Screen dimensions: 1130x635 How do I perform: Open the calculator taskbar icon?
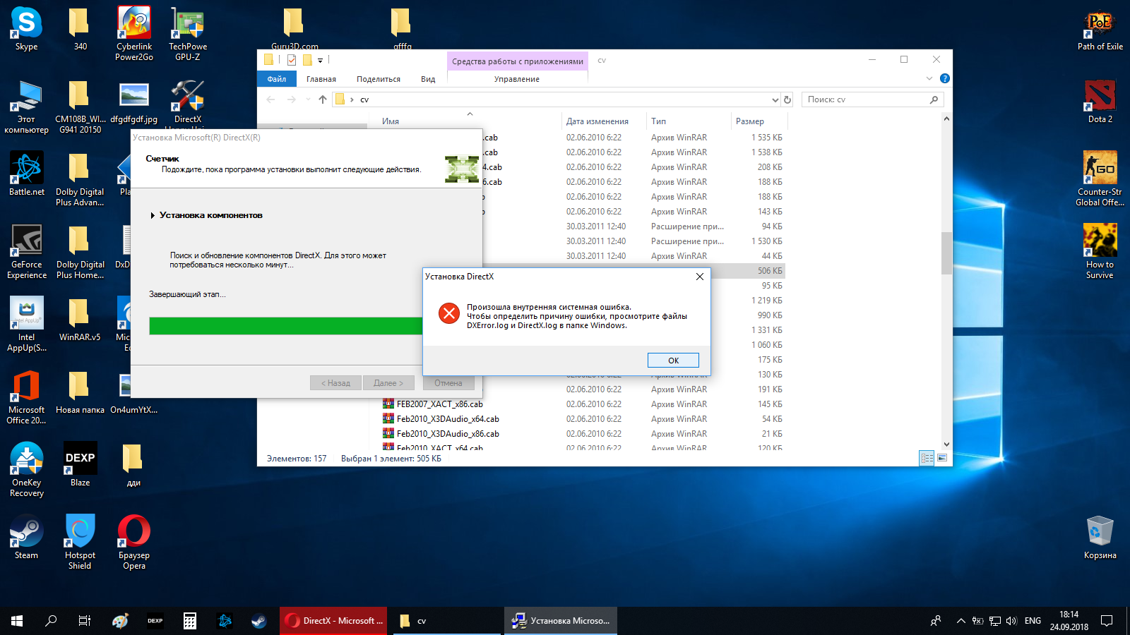click(190, 621)
